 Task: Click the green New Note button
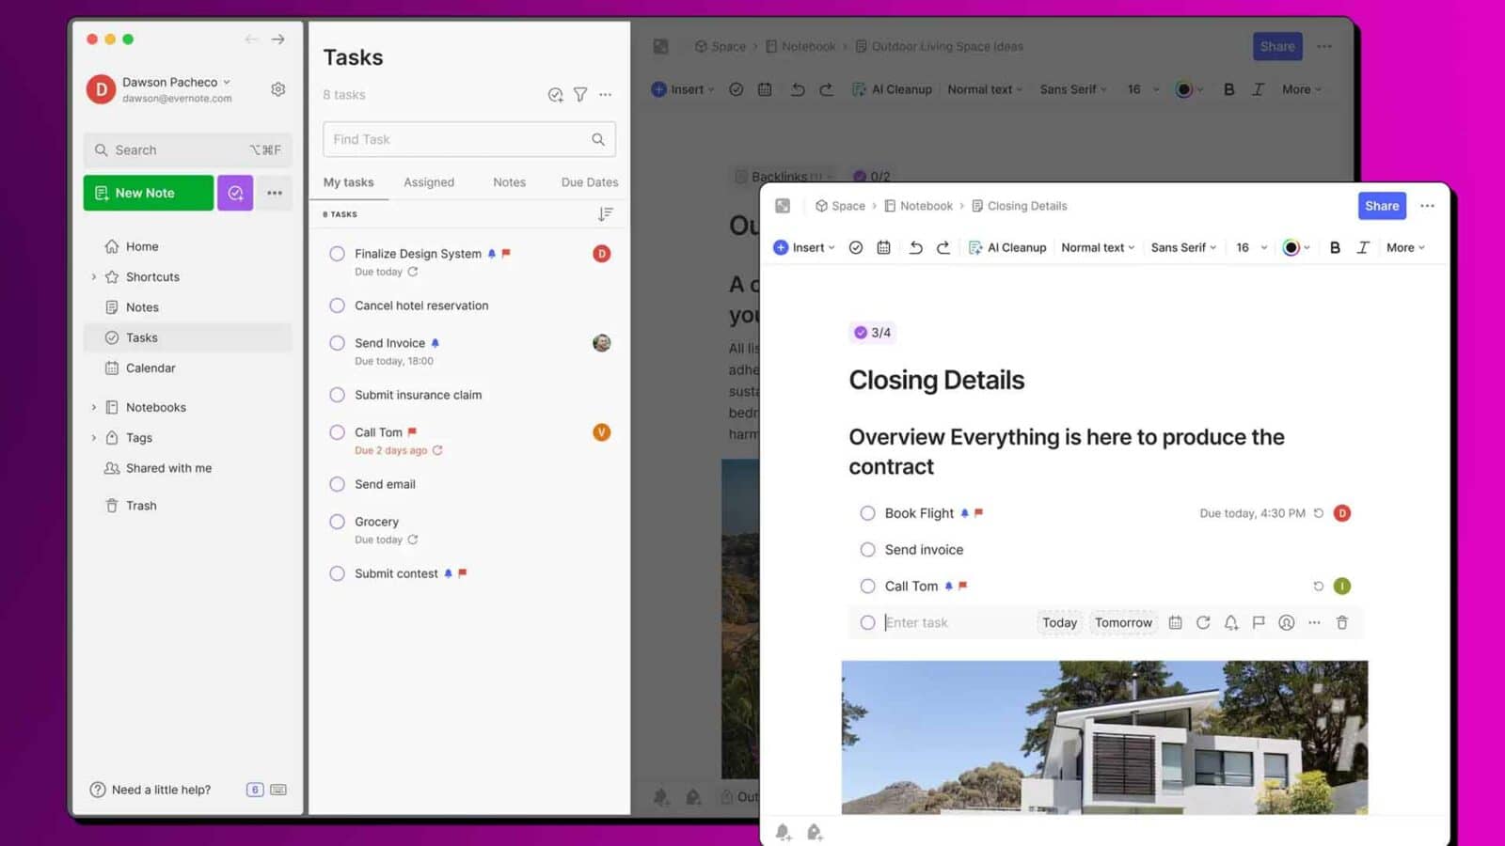[148, 193]
